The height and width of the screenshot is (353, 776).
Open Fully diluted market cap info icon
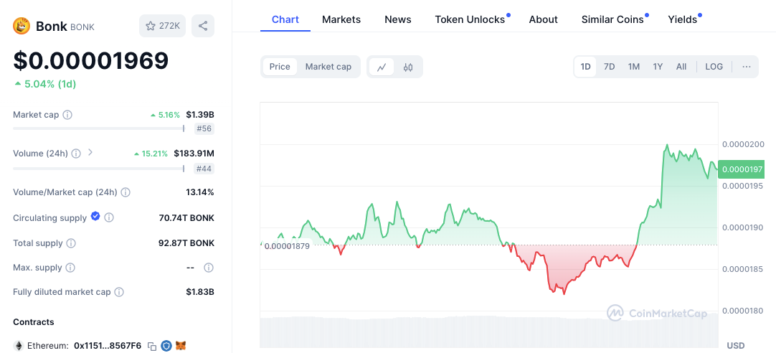tap(119, 292)
